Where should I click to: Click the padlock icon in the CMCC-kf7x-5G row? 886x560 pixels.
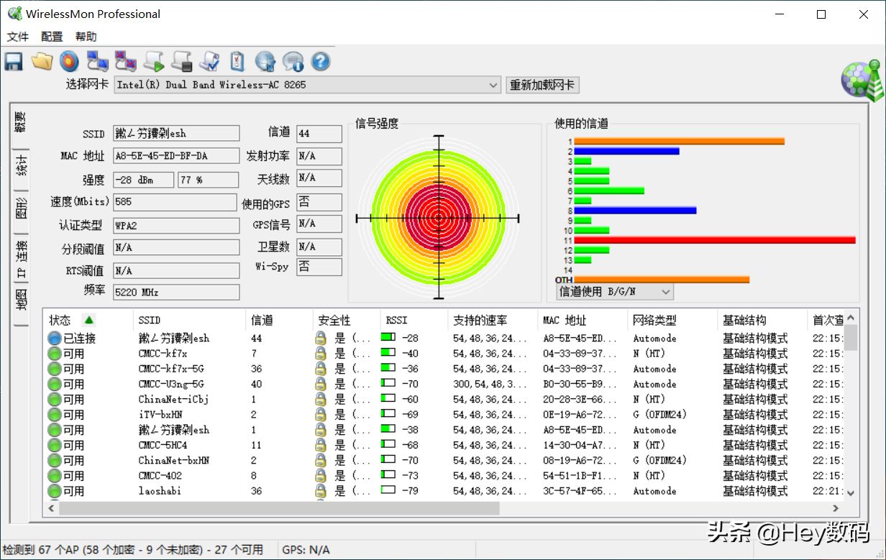pyautogui.click(x=321, y=368)
